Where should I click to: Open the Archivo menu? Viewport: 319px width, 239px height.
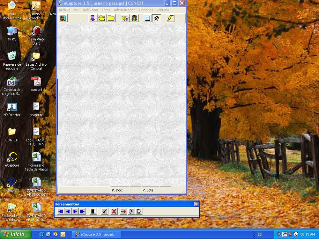[x=64, y=10]
